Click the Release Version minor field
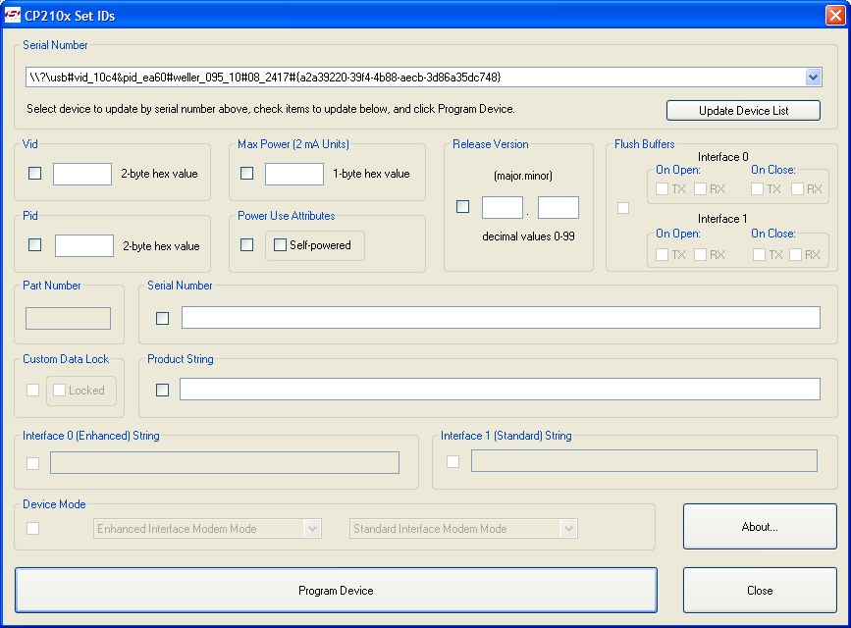Image resolution: width=851 pixels, height=628 pixels. [558, 208]
